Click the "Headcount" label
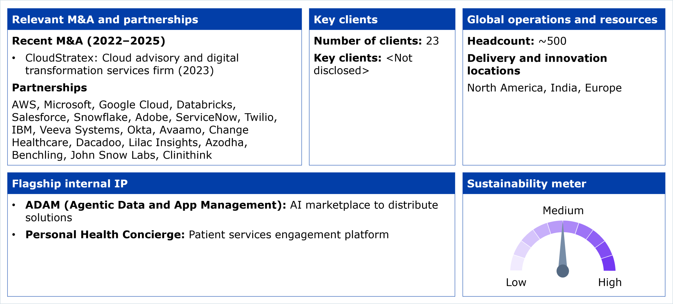 501,41
